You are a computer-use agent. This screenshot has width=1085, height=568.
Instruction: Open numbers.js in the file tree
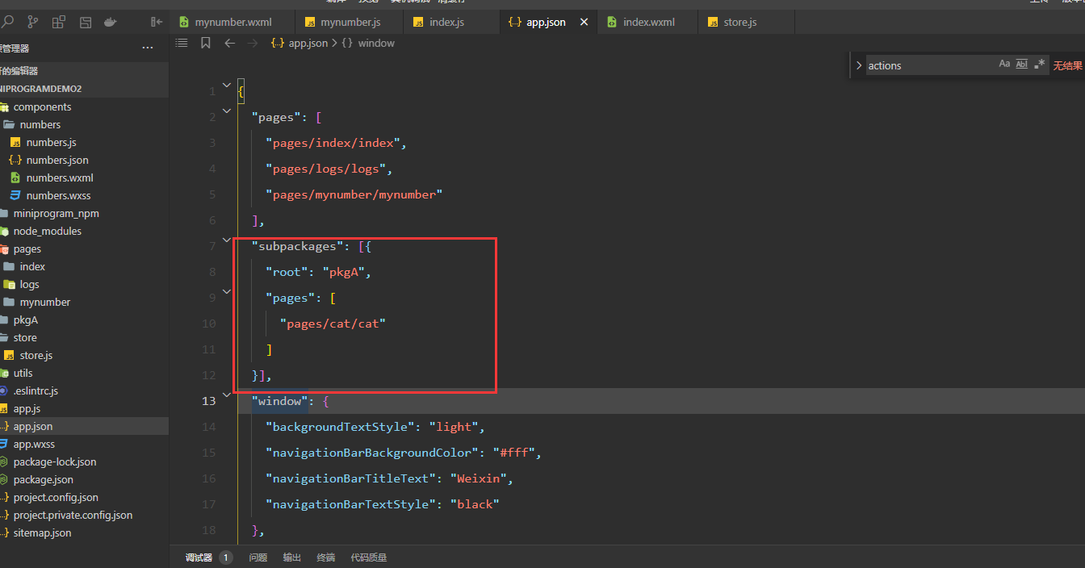coord(84,142)
